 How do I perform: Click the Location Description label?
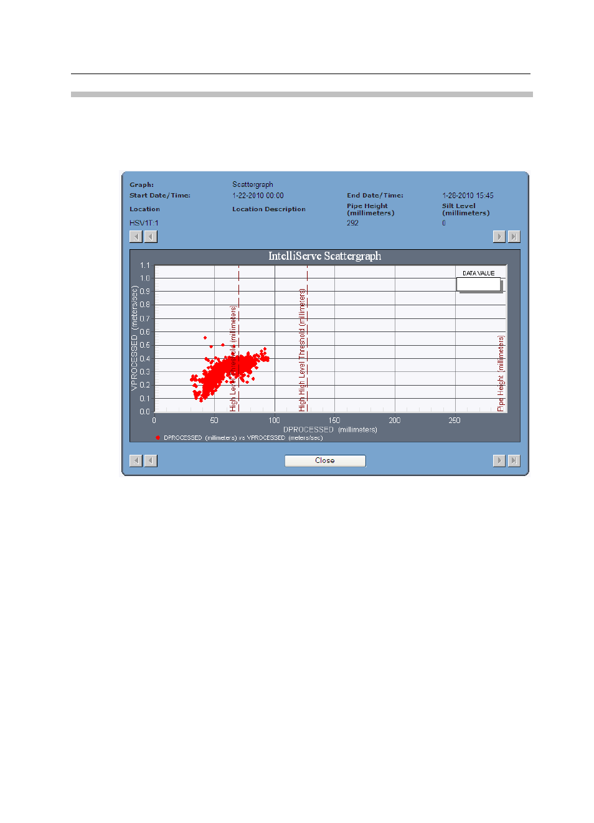pos(269,209)
